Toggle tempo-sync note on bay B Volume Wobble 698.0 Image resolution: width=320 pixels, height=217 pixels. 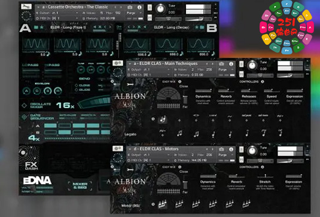149,54
